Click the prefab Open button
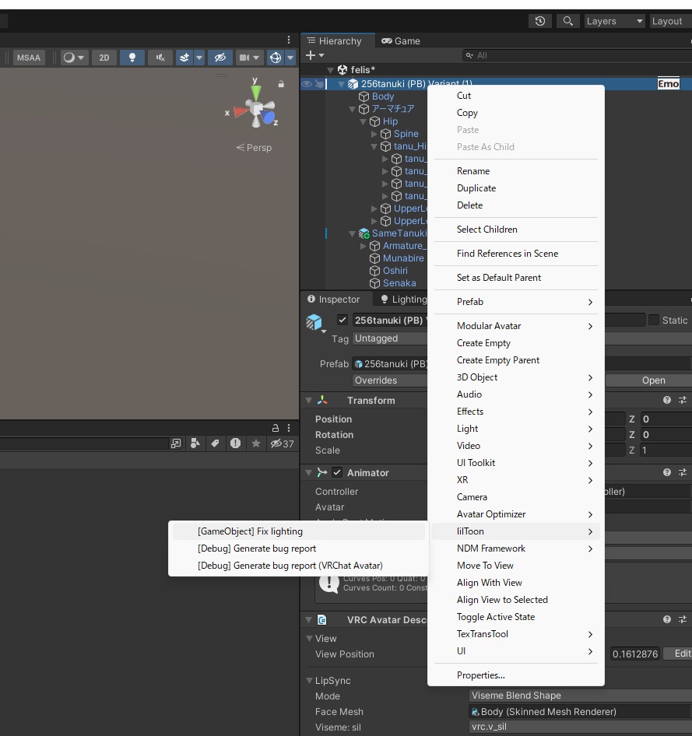Image resolution: width=692 pixels, height=736 pixels. (653, 380)
